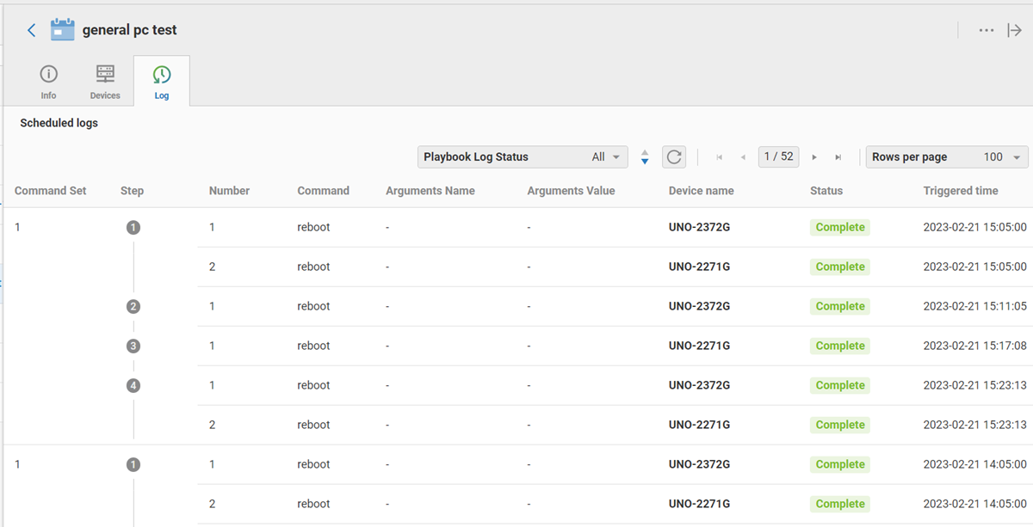Screen dimensions: 1033x527
Task: Click step 2 marker in the timeline
Action: coord(133,307)
